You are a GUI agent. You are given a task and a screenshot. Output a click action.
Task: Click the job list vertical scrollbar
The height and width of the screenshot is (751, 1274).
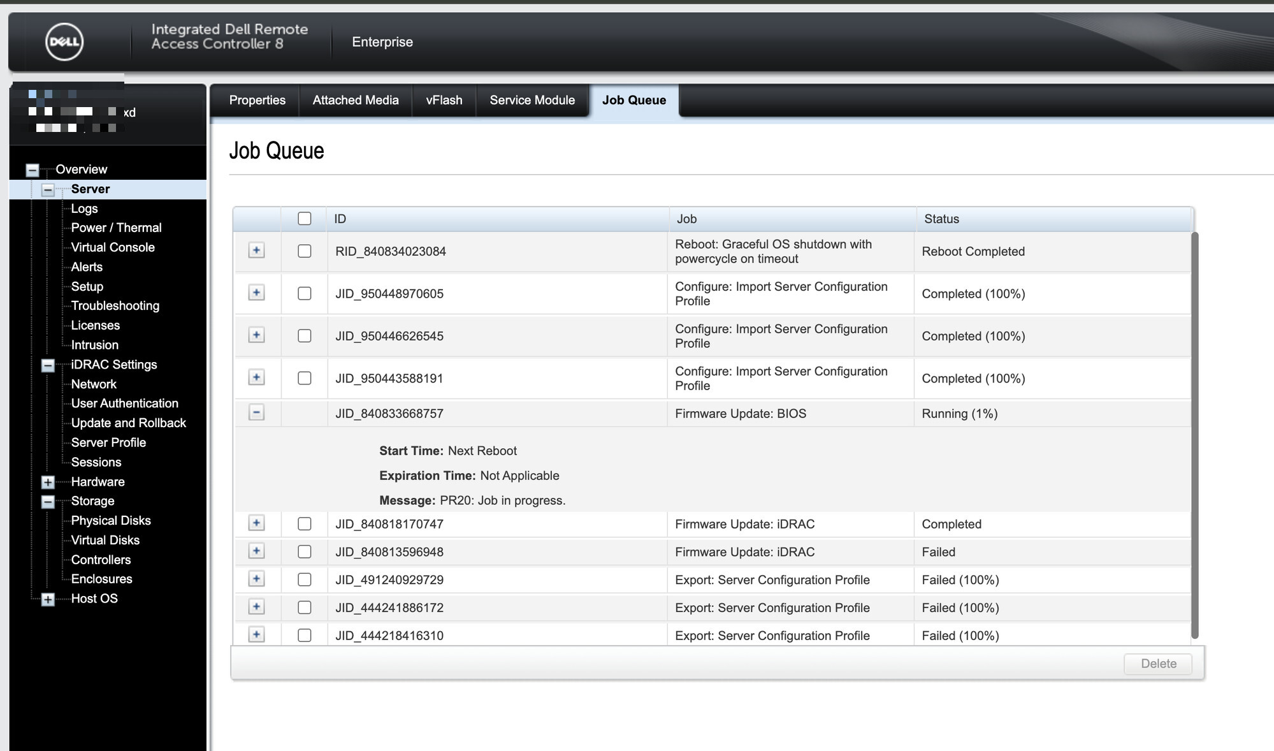pyautogui.click(x=1195, y=435)
